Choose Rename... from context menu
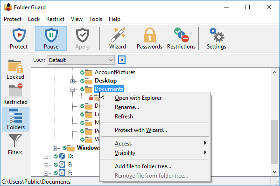This screenshot has height=186, width=280. pos(155,107)
